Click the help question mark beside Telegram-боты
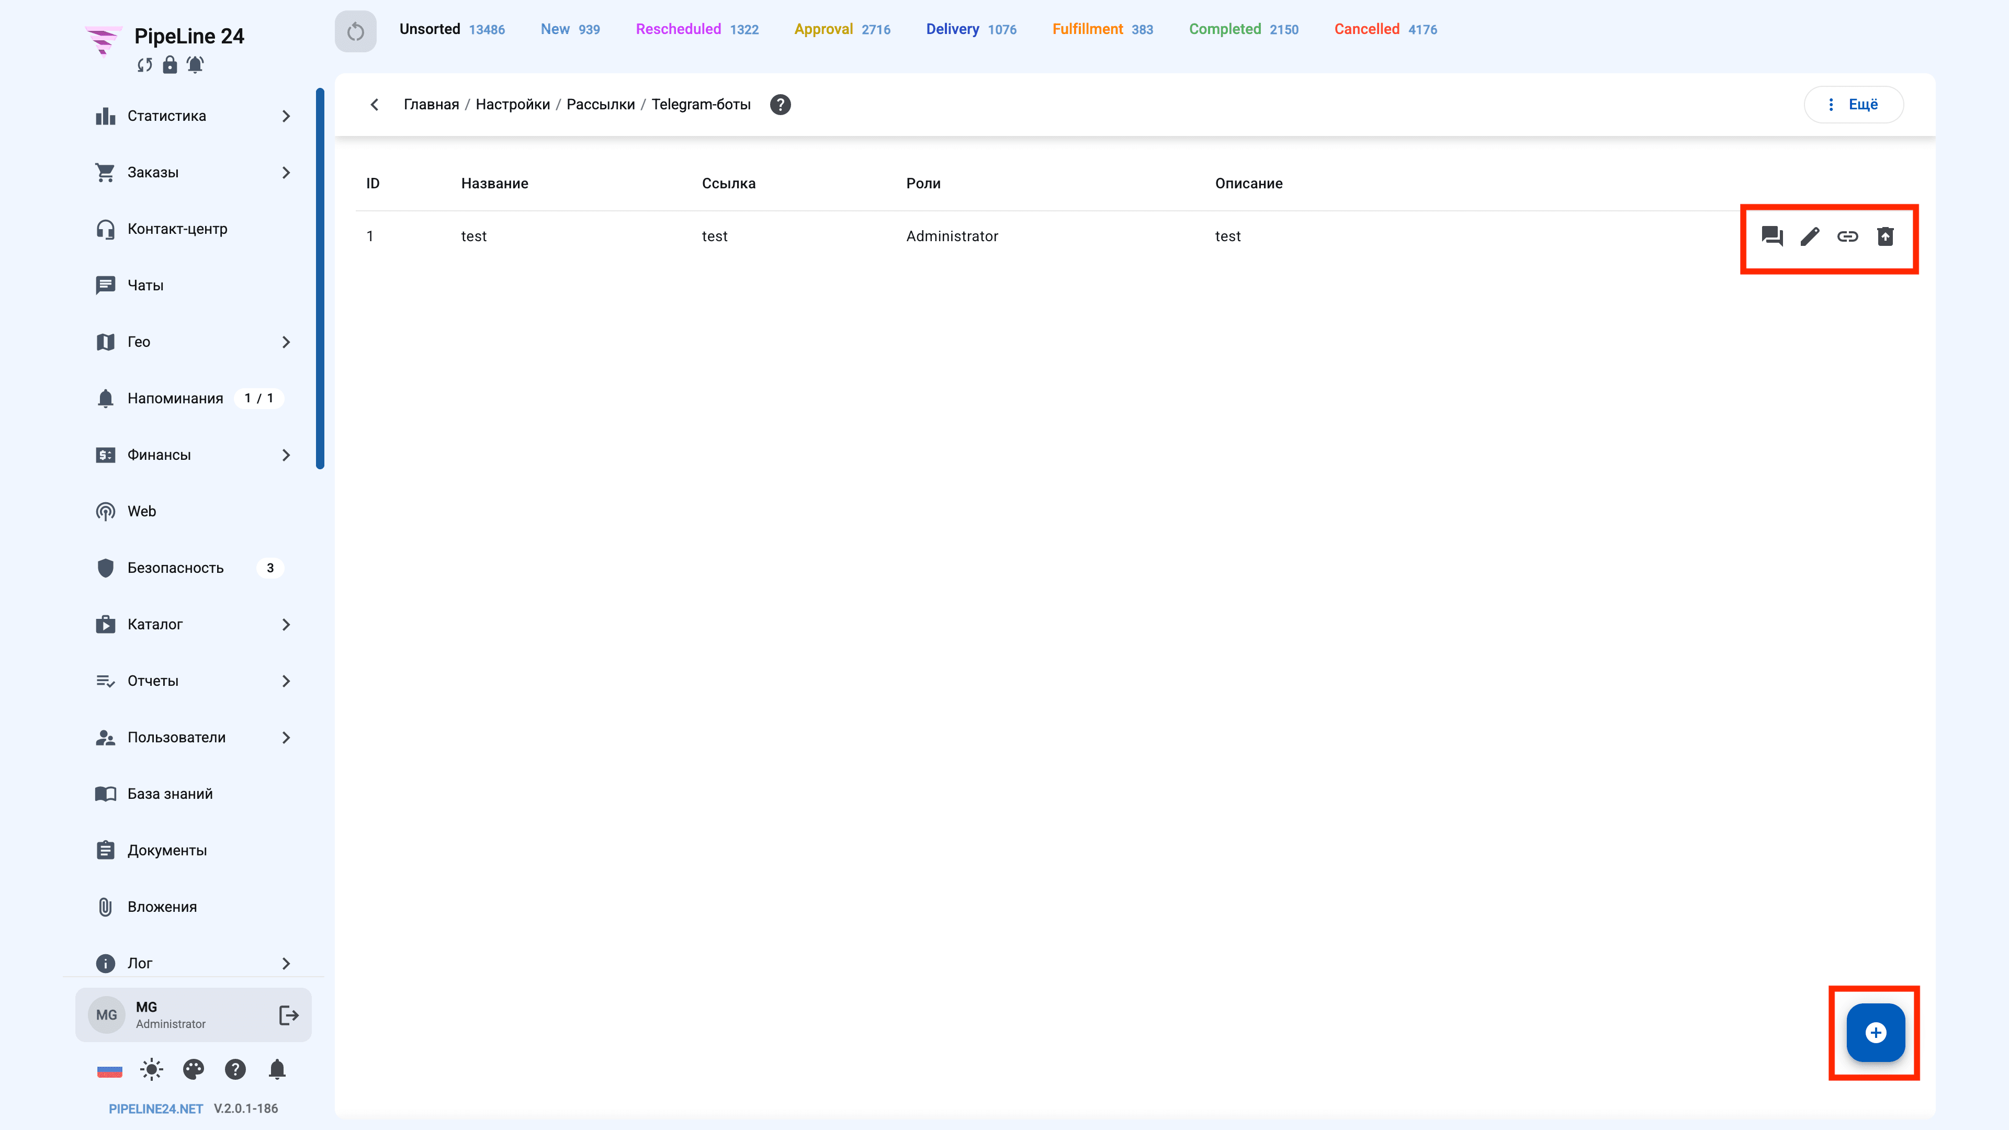Screen dimensions: 2009x1130 pos(780,105)
